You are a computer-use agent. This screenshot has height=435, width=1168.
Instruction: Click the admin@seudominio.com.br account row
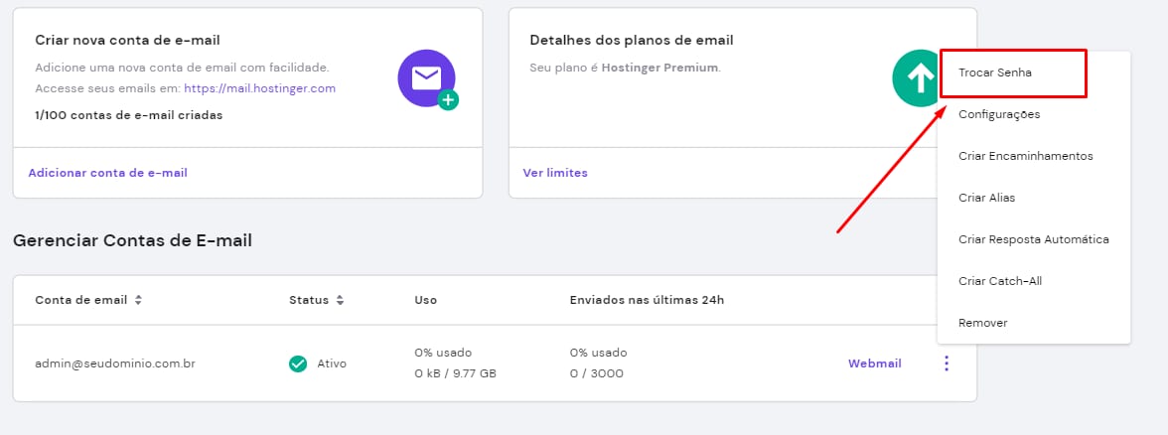114,363
